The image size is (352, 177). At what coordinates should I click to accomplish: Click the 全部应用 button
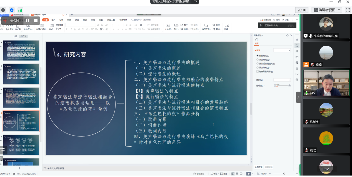258,167
